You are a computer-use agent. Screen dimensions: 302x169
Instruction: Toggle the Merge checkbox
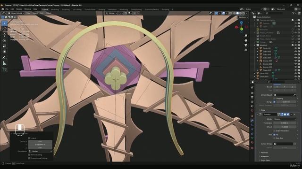tap(275, 102)
